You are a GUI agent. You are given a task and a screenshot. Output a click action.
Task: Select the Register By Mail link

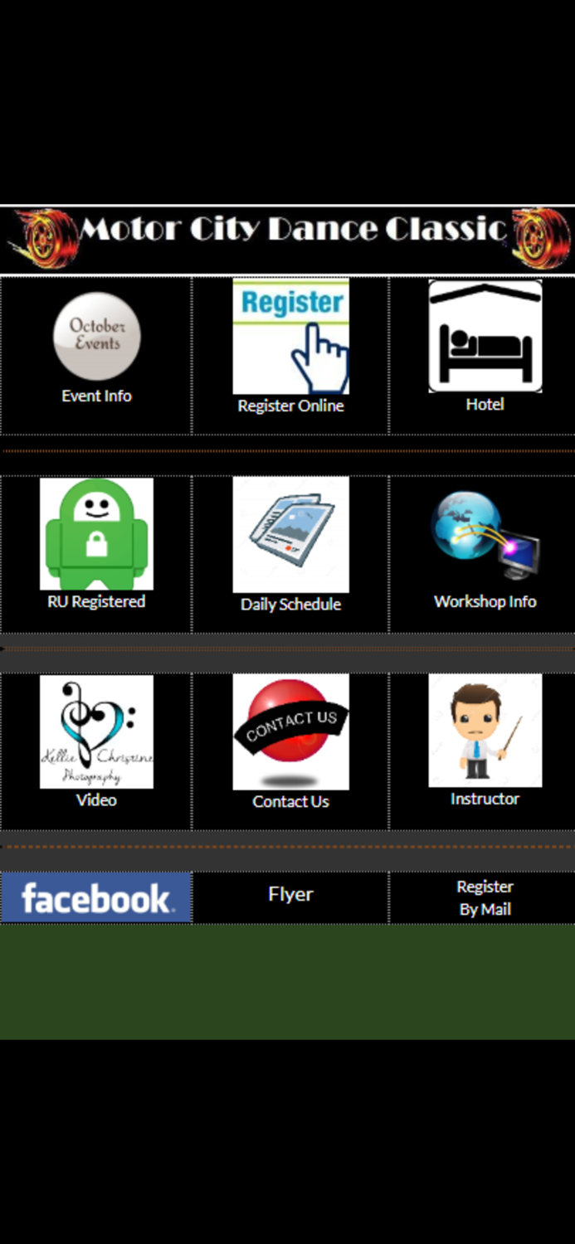485,897
